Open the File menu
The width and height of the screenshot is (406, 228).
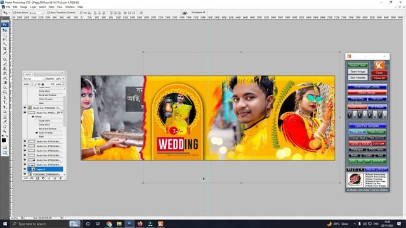point(8,7)
